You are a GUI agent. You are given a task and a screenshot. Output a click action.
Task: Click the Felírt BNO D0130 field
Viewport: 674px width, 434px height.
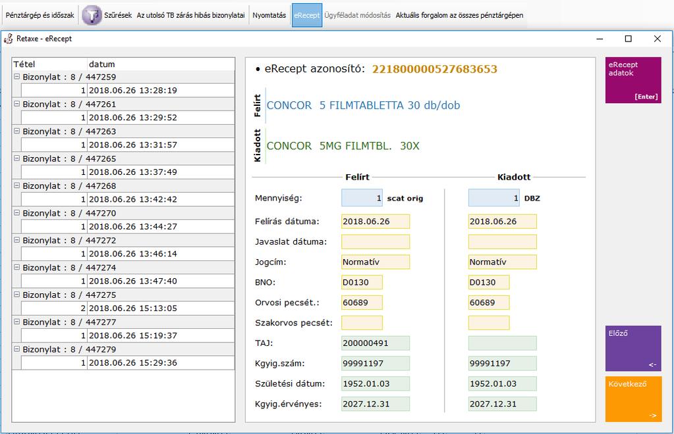[362, 282]
